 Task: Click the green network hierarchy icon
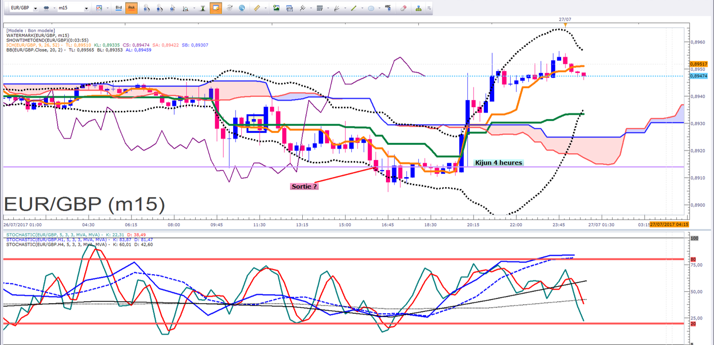[x=418, y=8]
